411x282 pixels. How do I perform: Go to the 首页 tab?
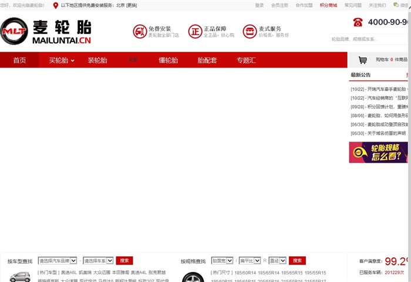coord(19,60)
